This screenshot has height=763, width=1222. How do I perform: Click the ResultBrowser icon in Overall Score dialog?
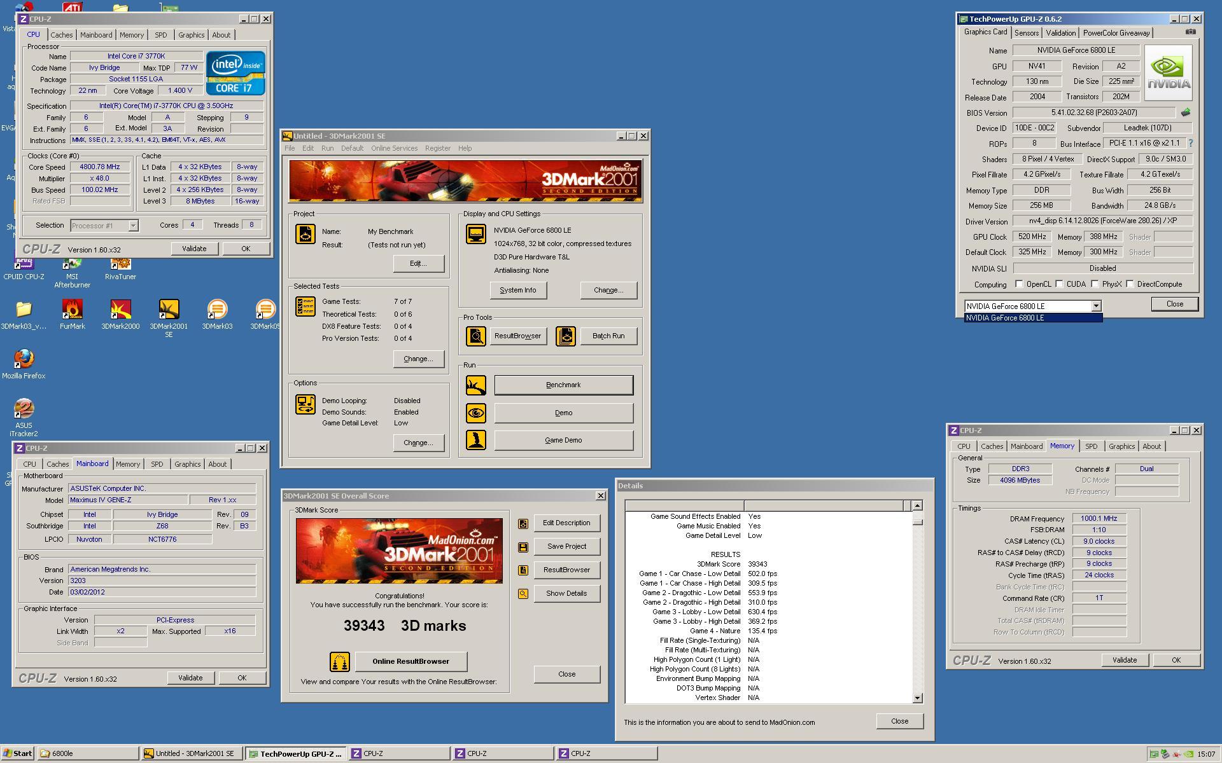[x=523, y=570]
